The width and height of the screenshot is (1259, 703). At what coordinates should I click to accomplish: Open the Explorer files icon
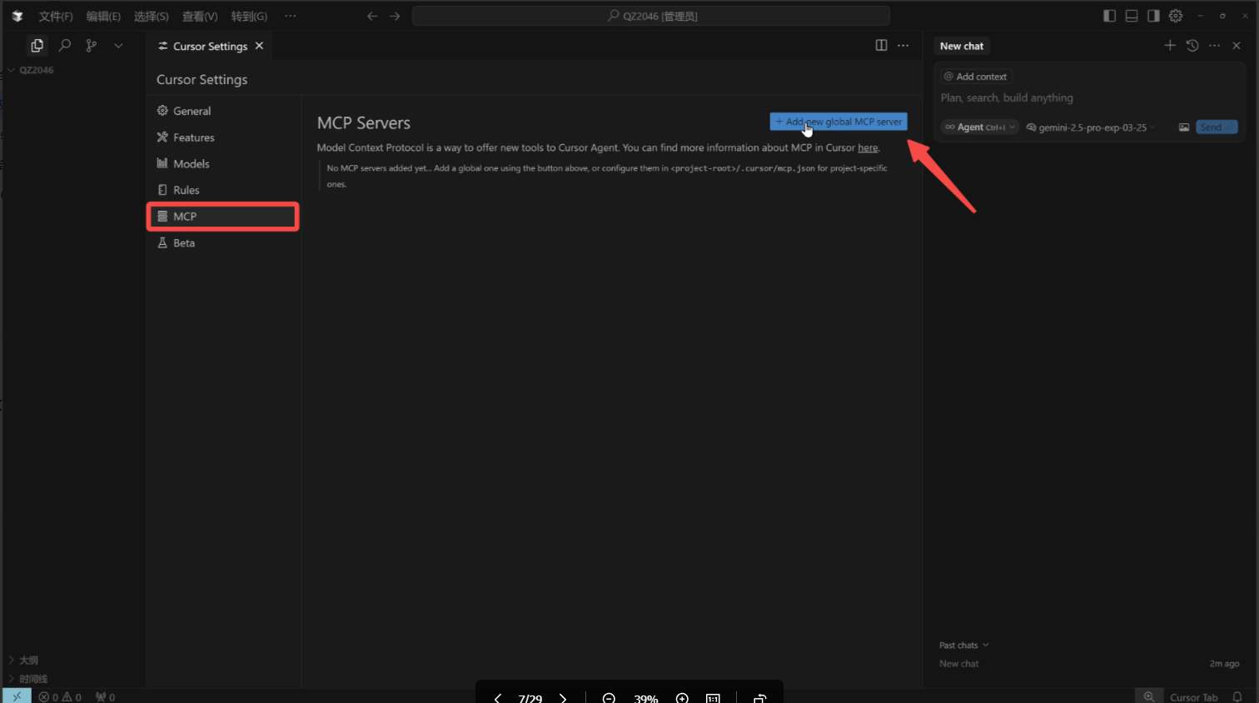(37, 46)
